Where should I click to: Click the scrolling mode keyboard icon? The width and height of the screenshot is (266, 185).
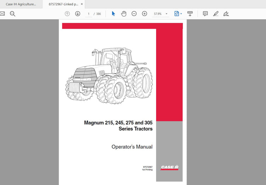point(190,14)
